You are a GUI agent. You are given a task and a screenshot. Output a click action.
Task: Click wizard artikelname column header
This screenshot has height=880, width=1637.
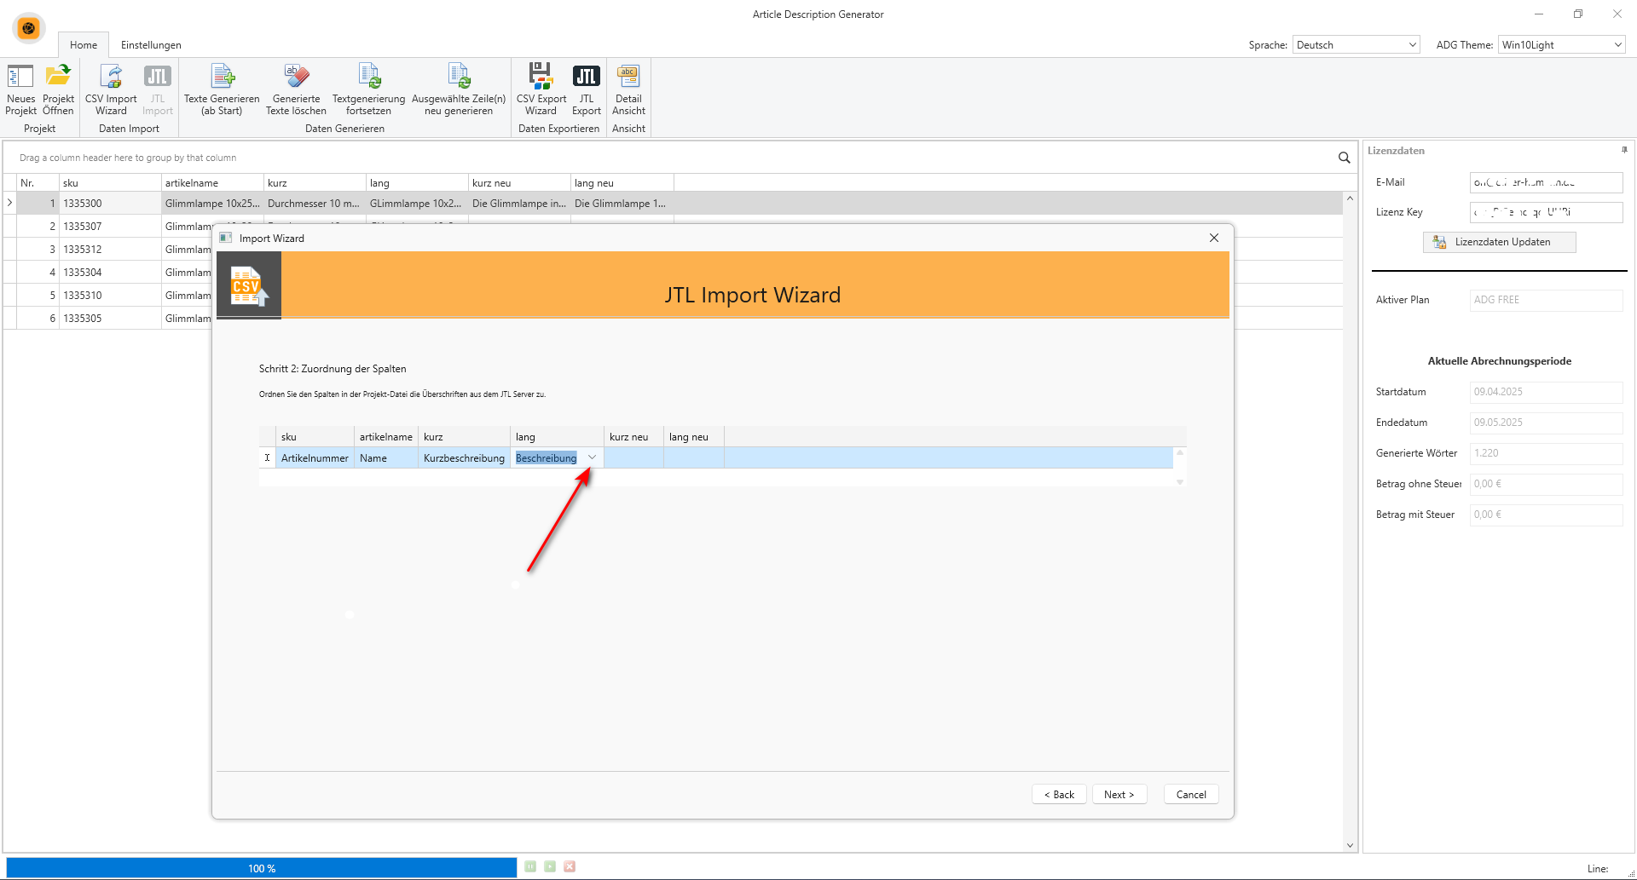tap(386, 437)
